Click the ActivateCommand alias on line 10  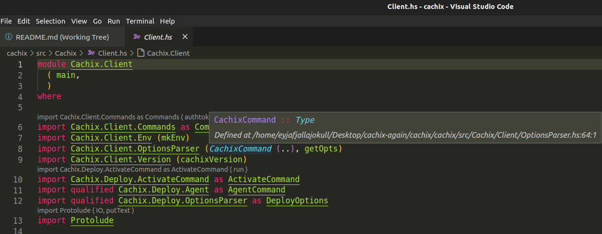[264, 179]
